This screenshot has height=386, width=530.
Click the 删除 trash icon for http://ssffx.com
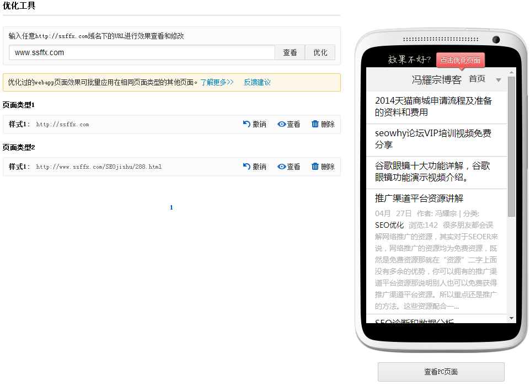point(315,124)
